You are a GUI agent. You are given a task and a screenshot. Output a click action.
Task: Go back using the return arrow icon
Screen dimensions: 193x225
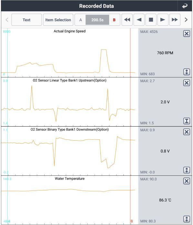pos(185,6)
